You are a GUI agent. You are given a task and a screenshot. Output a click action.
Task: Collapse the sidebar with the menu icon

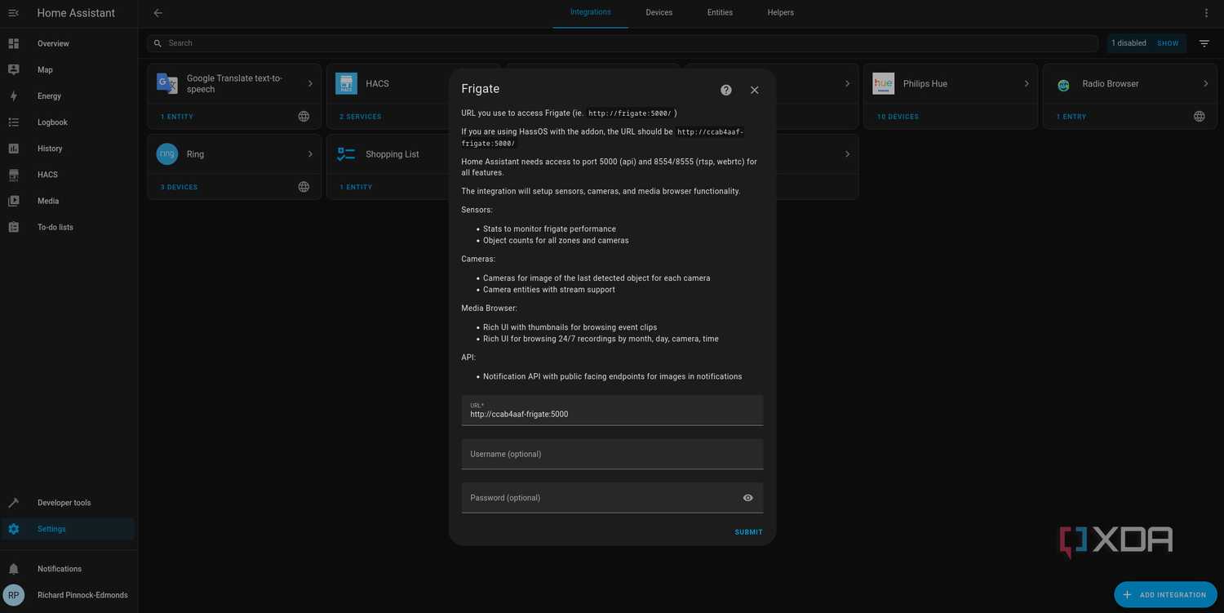tap(13, 13)
